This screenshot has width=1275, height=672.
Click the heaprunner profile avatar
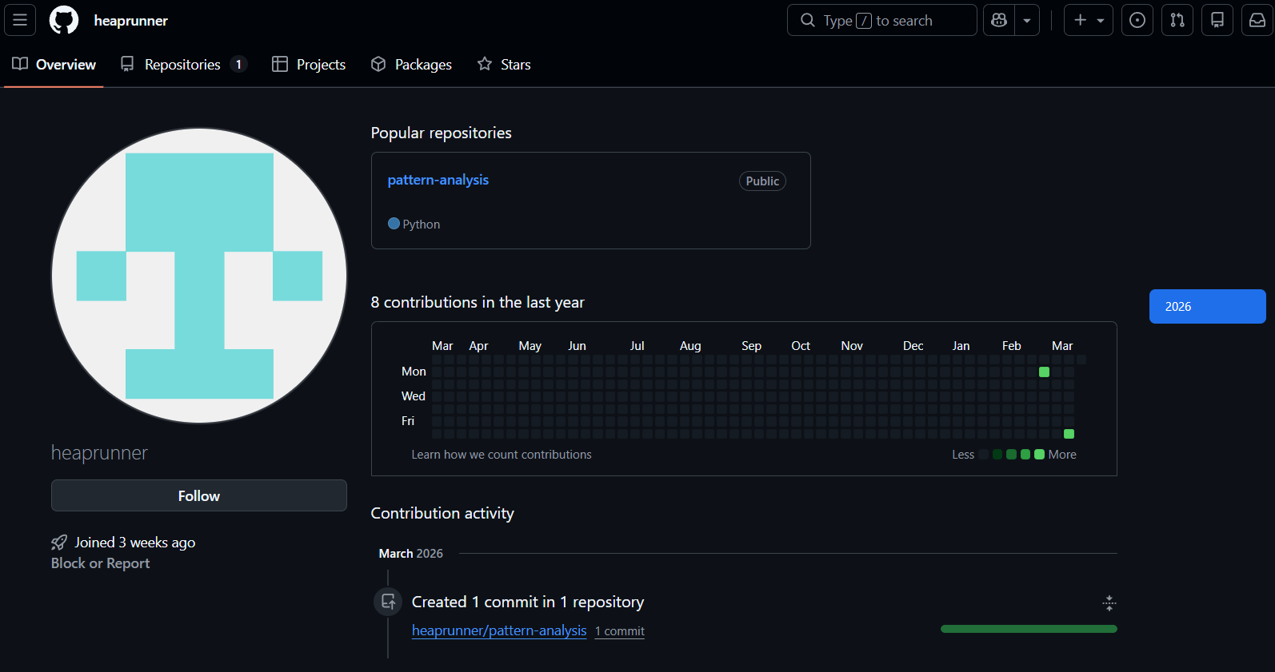click(199, 276)
